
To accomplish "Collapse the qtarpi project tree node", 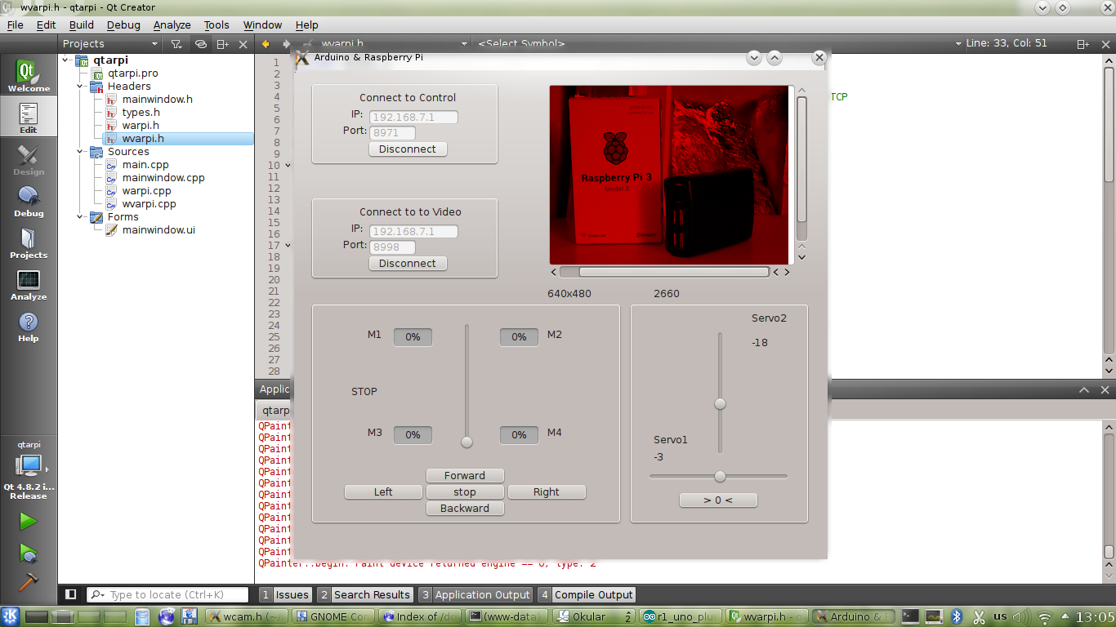I will (66, 60).
